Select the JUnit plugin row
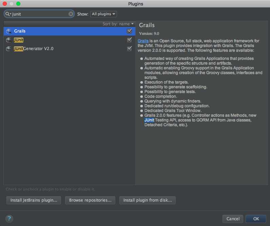The width and height of the screenshot is (270, 226). pyautogui.click(x=70, y=40)
